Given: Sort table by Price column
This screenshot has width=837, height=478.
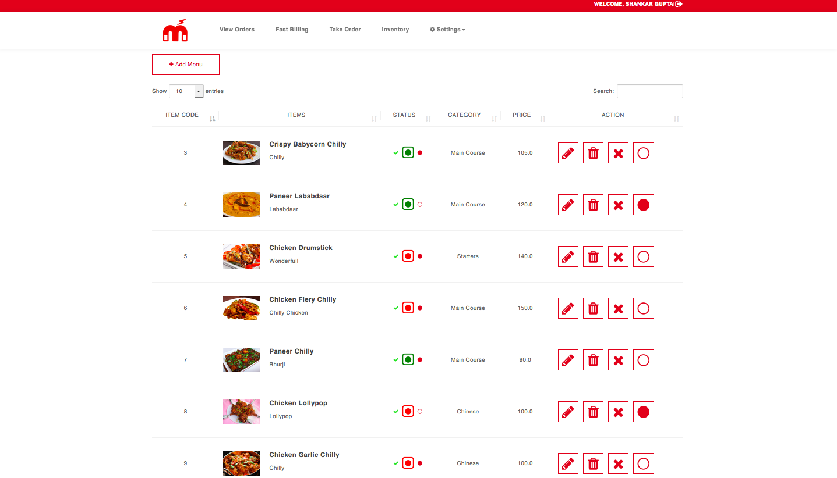Looking at the screenshot, I should pos(525,115).
